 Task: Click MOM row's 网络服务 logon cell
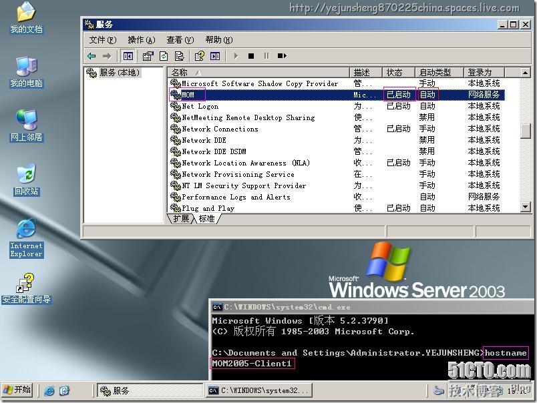click(x=484, y=95)
